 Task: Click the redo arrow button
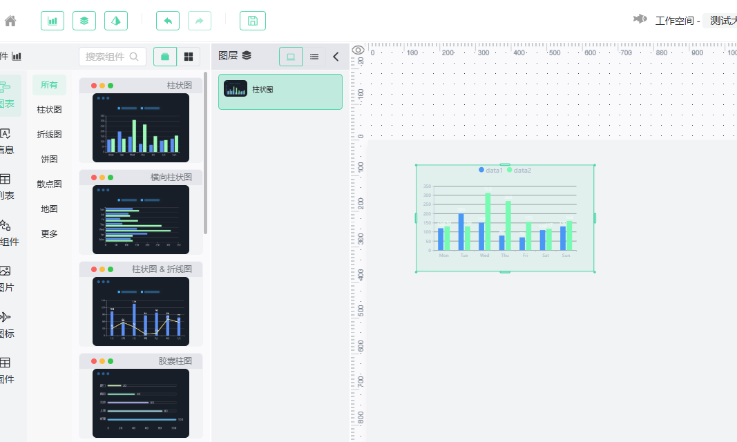[200, 21]
